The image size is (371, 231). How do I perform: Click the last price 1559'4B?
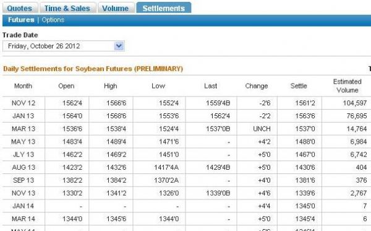click(x=218, y=103)
